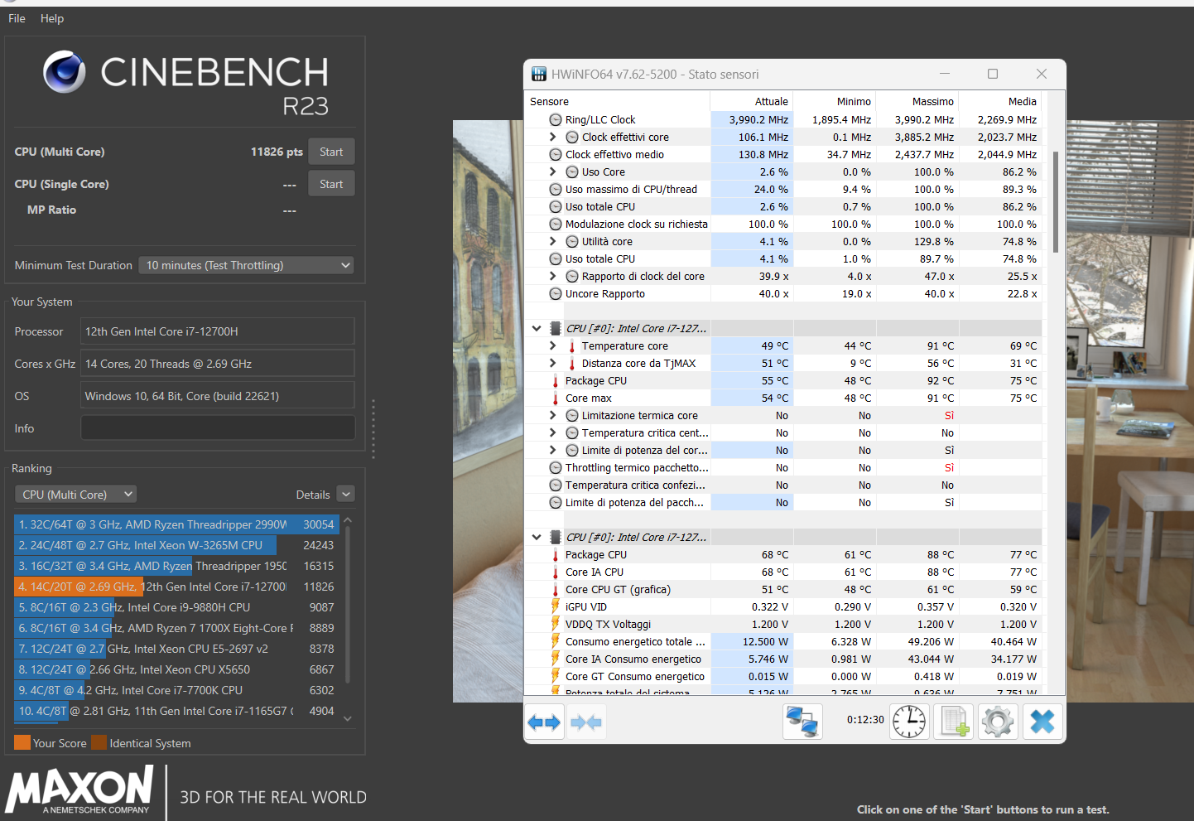Click the collapse columns inward arrows button
The image size is (1194, 821).
click(586, 722)
